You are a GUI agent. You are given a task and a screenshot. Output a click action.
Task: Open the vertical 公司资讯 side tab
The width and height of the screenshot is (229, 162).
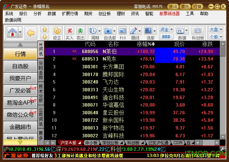click(41, 117)
